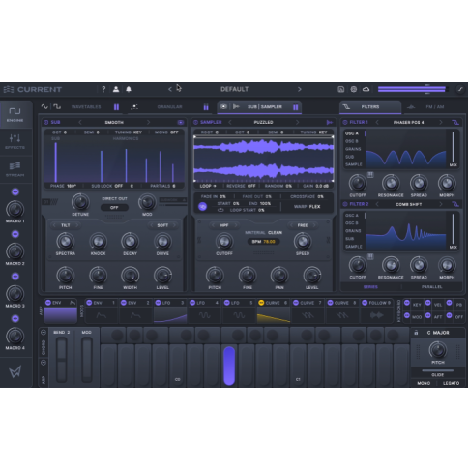Click the loop start icon in the sampler
469x470 pixels.
[x=220, y=210]
